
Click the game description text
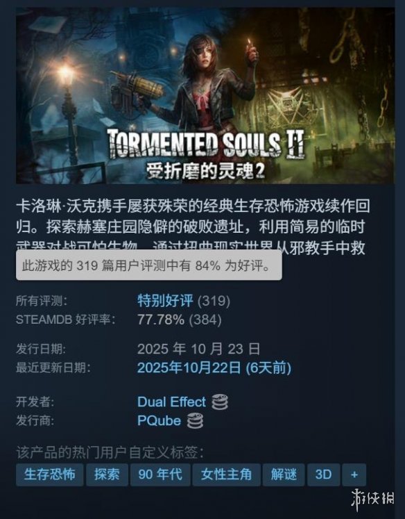pos(191,226)
